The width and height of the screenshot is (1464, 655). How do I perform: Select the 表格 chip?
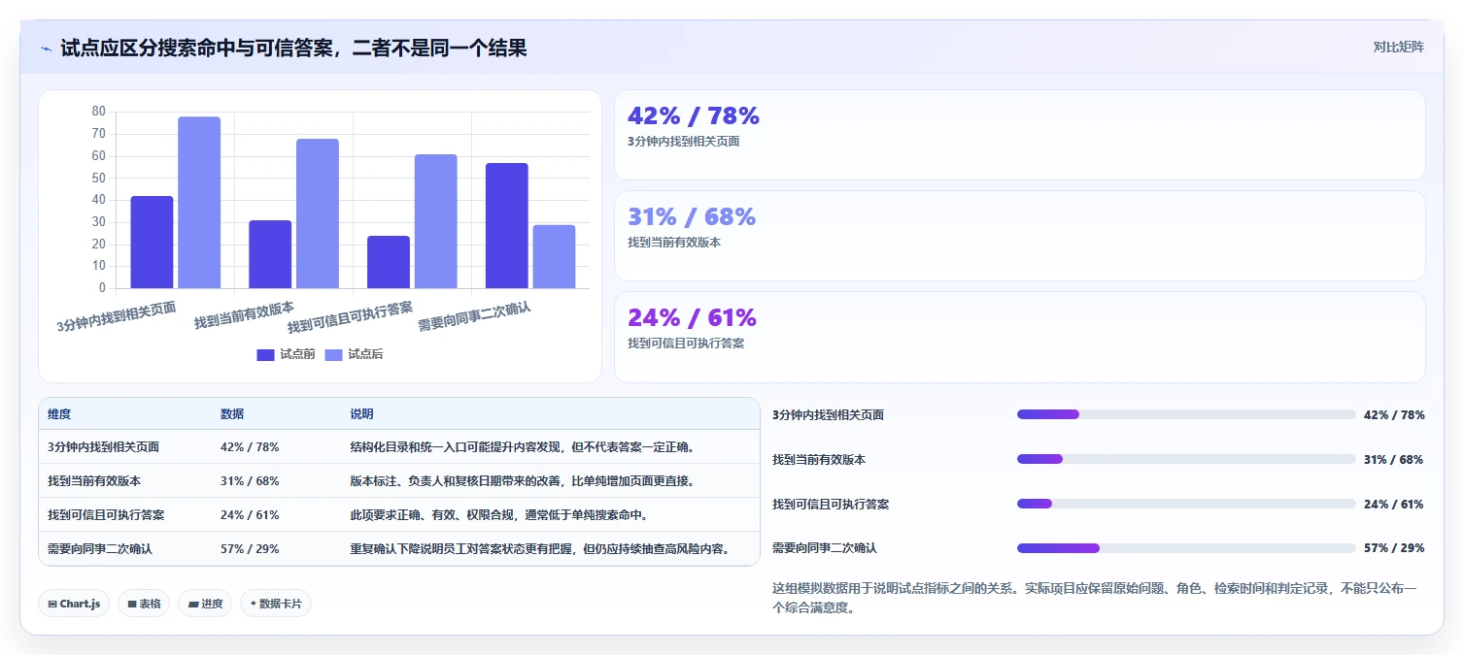[144, 604]
